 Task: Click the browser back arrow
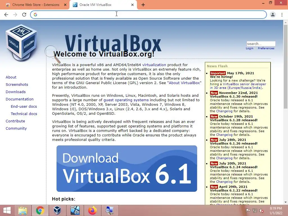click(6, 15)
